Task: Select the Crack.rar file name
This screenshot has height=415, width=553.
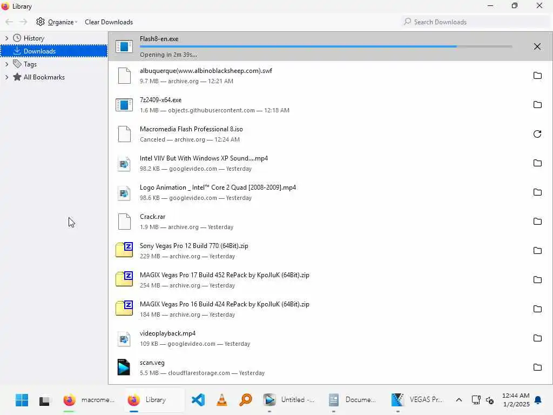Action: pyautogui.click(x=152, y=217)
